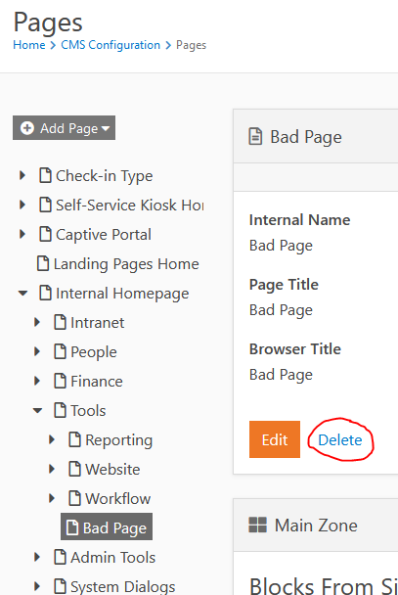This screenshot has width=398, height=595.
Task: Click the plus icon in Add Page
Action: pyautogui.click(x=27, y=128)
